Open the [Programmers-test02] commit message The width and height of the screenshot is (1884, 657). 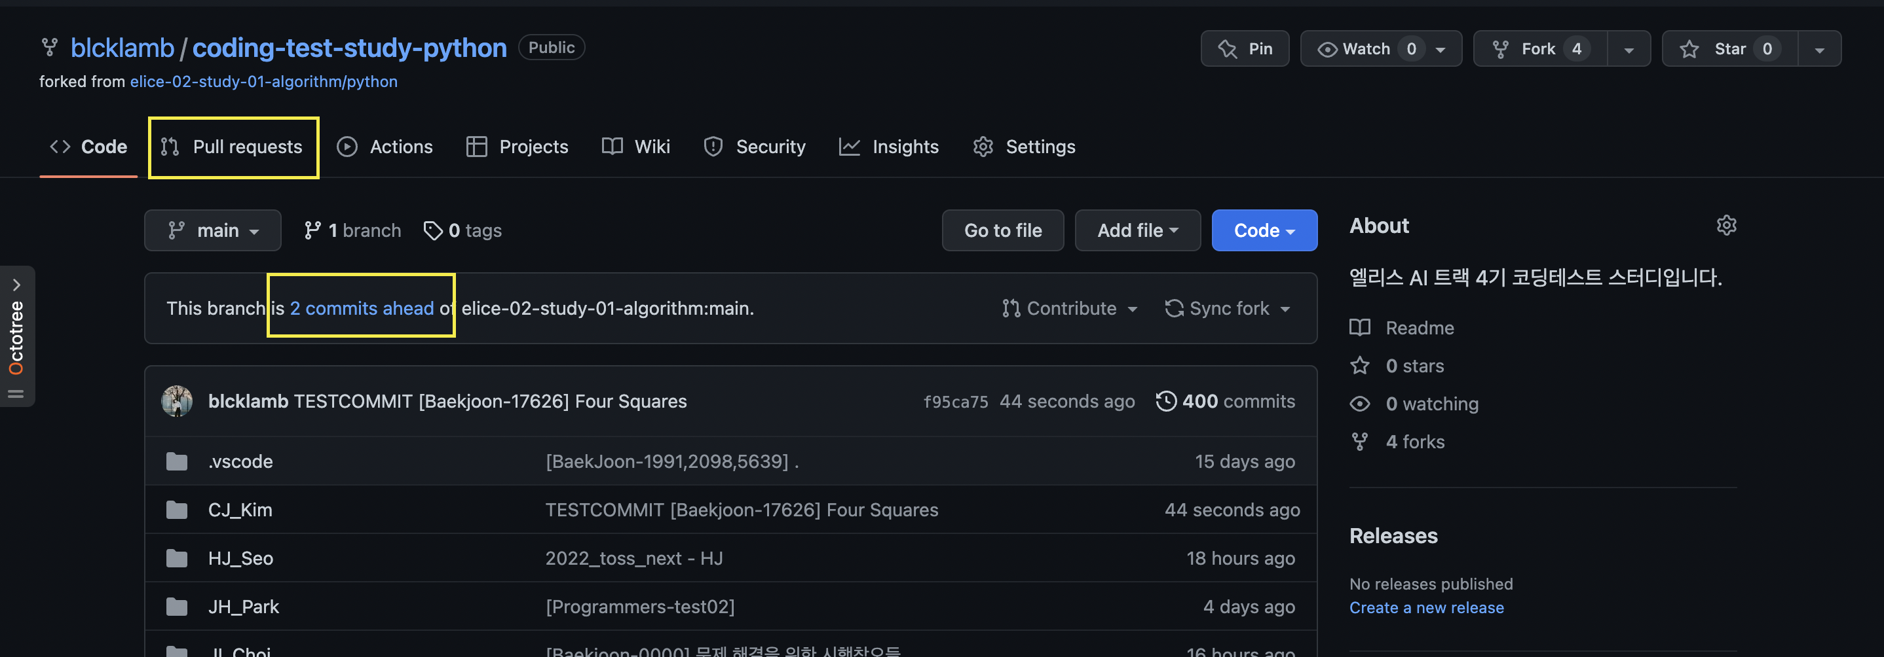click(640, 607)
